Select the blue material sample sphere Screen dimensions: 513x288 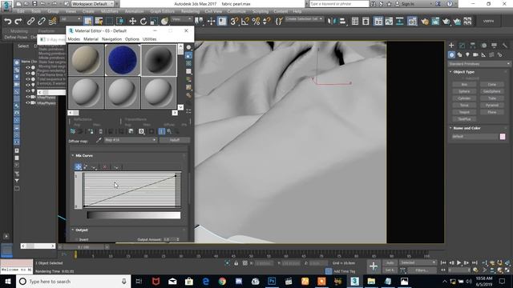(x=123, y=60)
